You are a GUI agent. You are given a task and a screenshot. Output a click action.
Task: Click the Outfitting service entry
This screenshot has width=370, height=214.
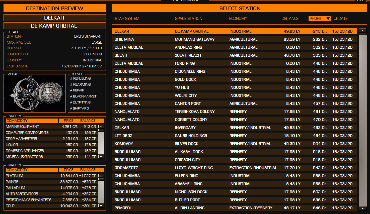click(x=80, y=102)
